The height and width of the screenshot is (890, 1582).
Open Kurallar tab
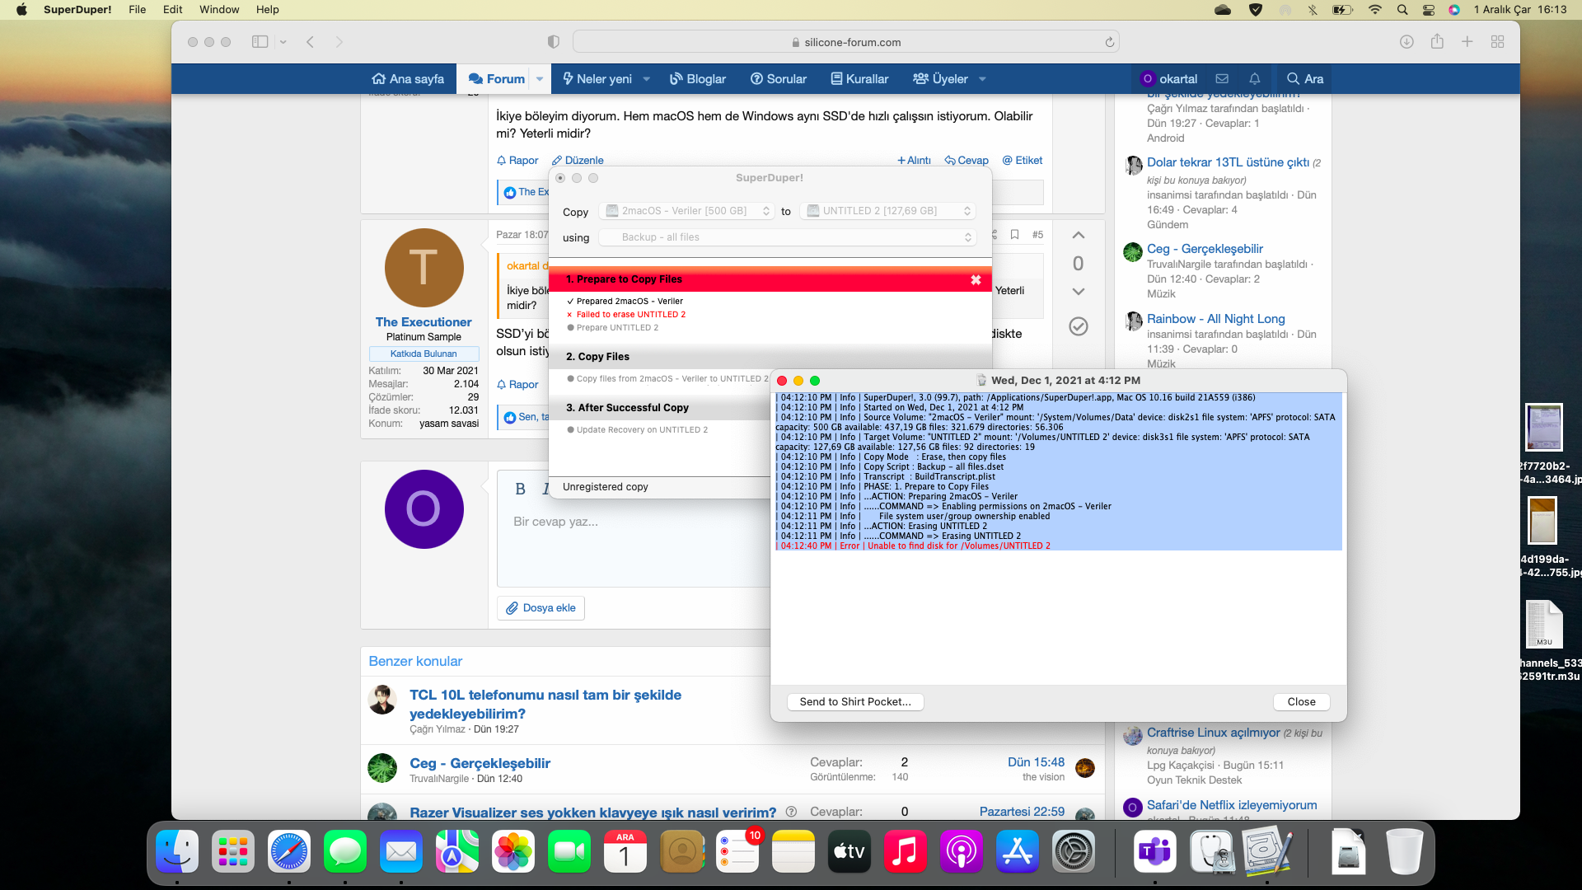coord(859,79)
